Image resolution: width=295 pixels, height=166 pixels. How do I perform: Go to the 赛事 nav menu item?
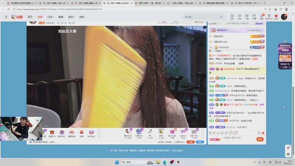(61, 17)
